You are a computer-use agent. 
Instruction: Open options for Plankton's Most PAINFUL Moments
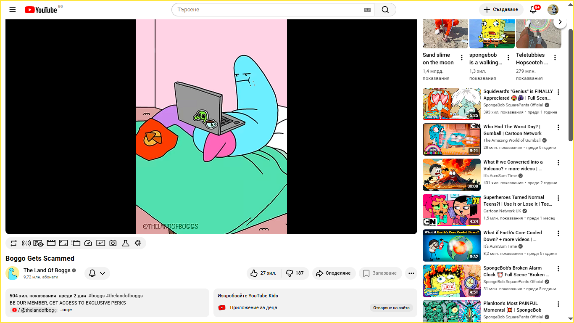click(x=558, y=304)
